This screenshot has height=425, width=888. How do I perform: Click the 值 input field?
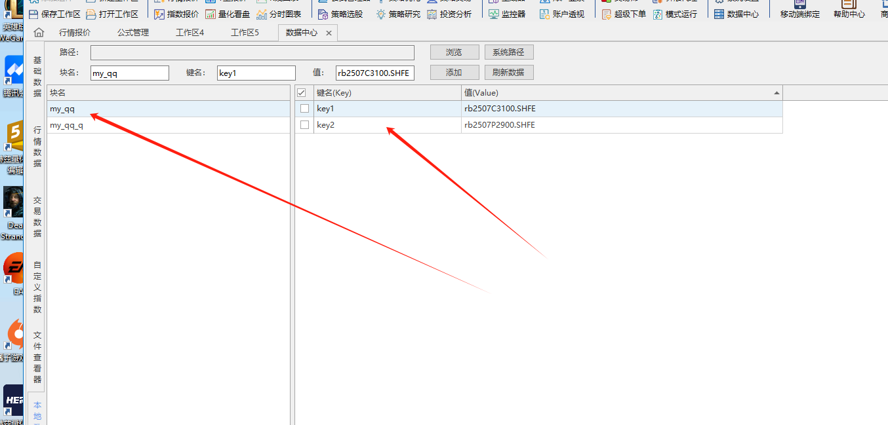375,73
